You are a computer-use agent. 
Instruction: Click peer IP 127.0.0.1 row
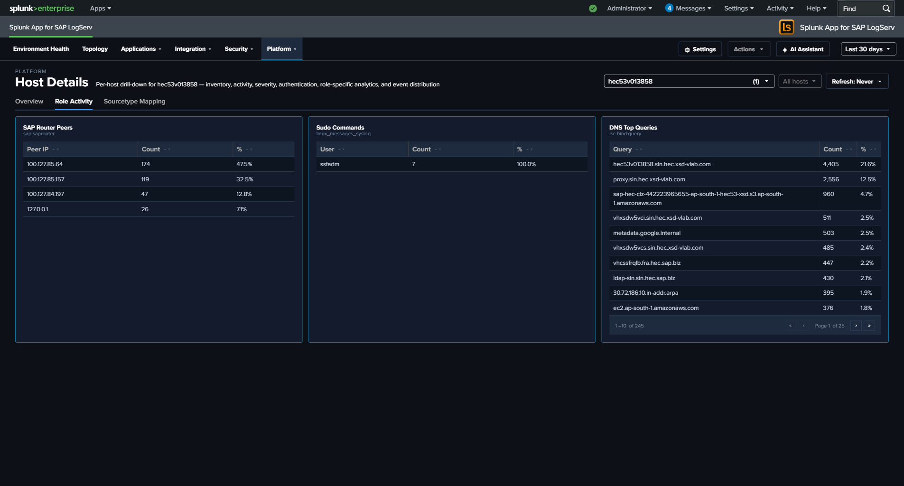click(158, 209)
